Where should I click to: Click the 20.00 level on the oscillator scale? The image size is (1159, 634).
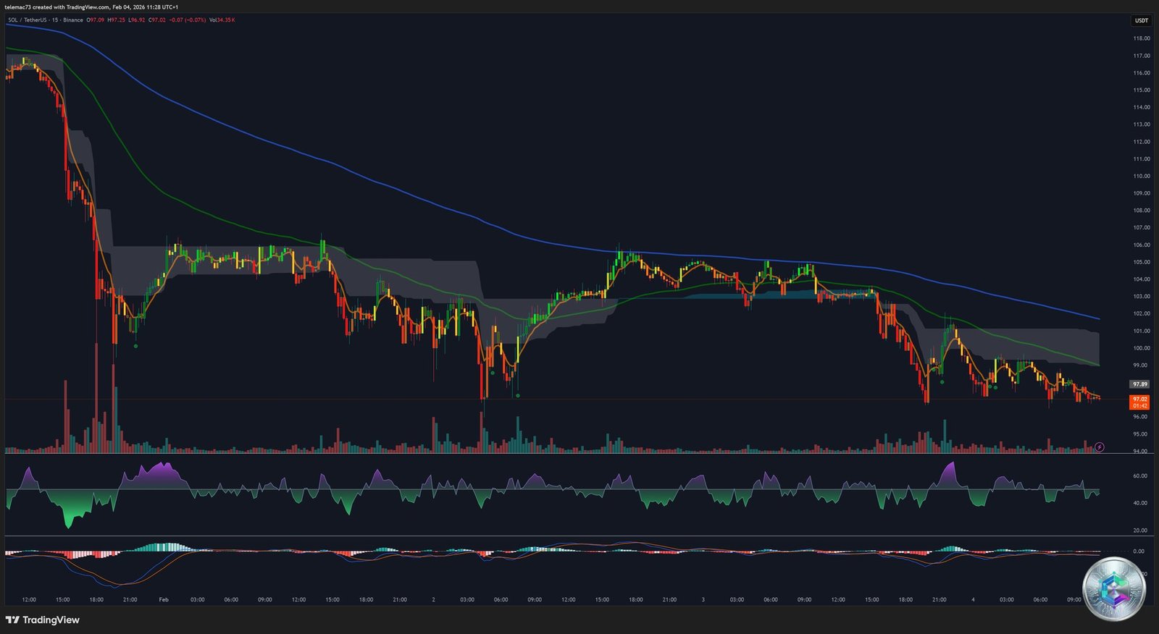pyautogui.click(x=1140, y=531)
